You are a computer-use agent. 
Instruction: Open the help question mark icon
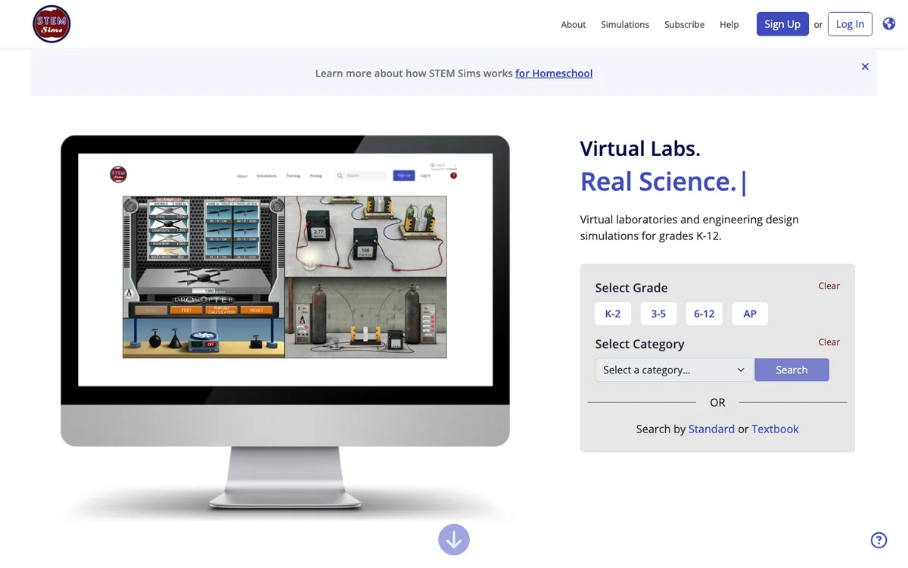point(878,540)
